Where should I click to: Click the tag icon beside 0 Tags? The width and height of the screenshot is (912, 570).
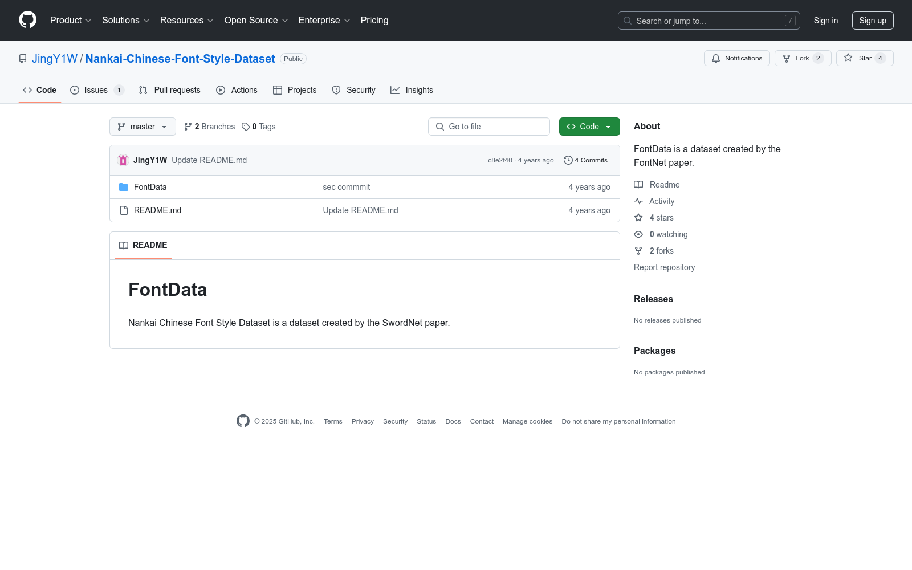[x=246, y=127]
